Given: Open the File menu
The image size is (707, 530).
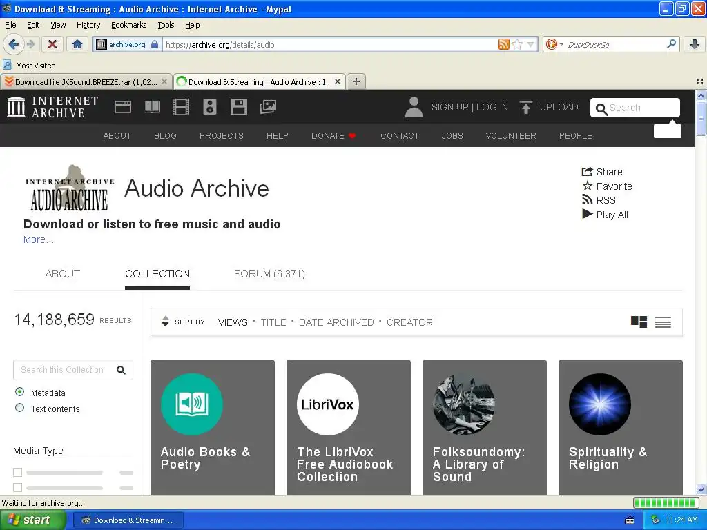Looking at the screenshot, I should tap(10, 25).
